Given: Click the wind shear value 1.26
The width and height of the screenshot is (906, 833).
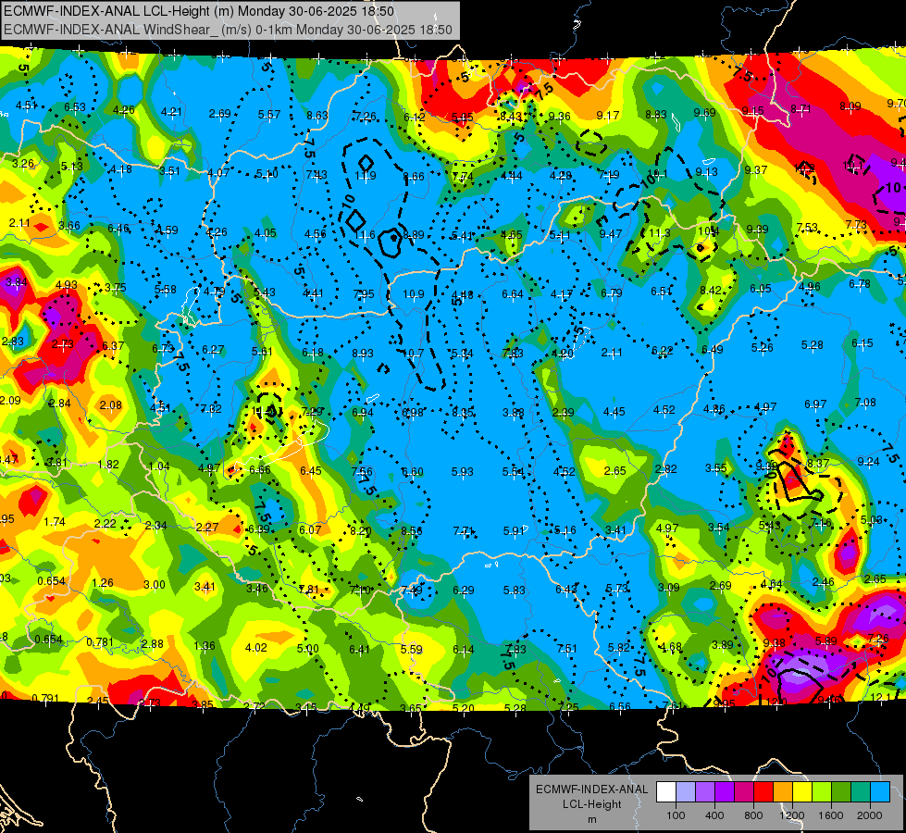Looking at the screenshot, I should tap(103, 583).
